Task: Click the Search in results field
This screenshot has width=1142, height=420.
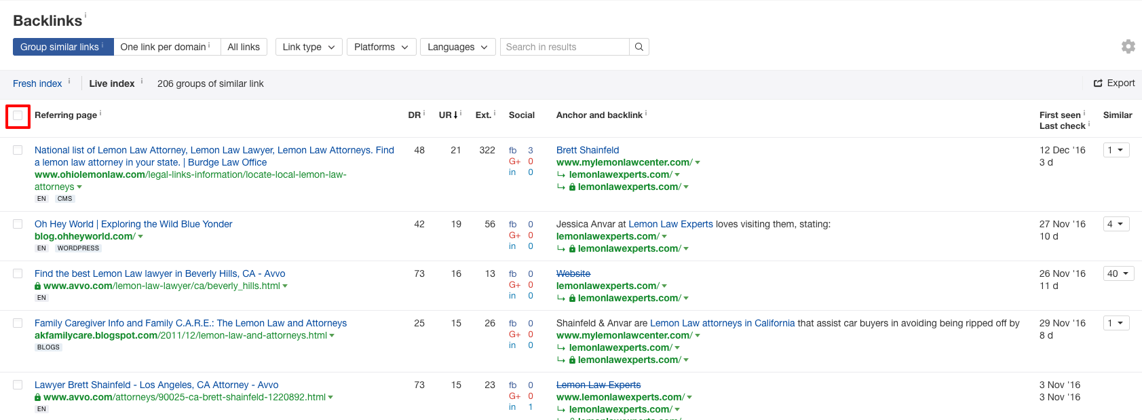Action: [x=565, y=47]
